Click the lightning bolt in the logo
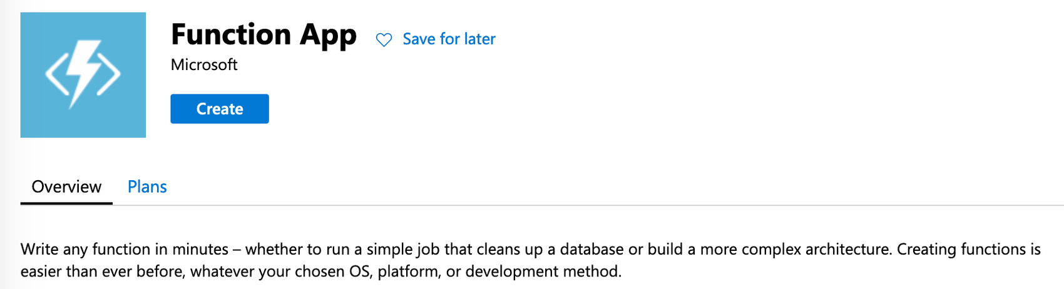1064x289 pixels. tap(84, 71)
